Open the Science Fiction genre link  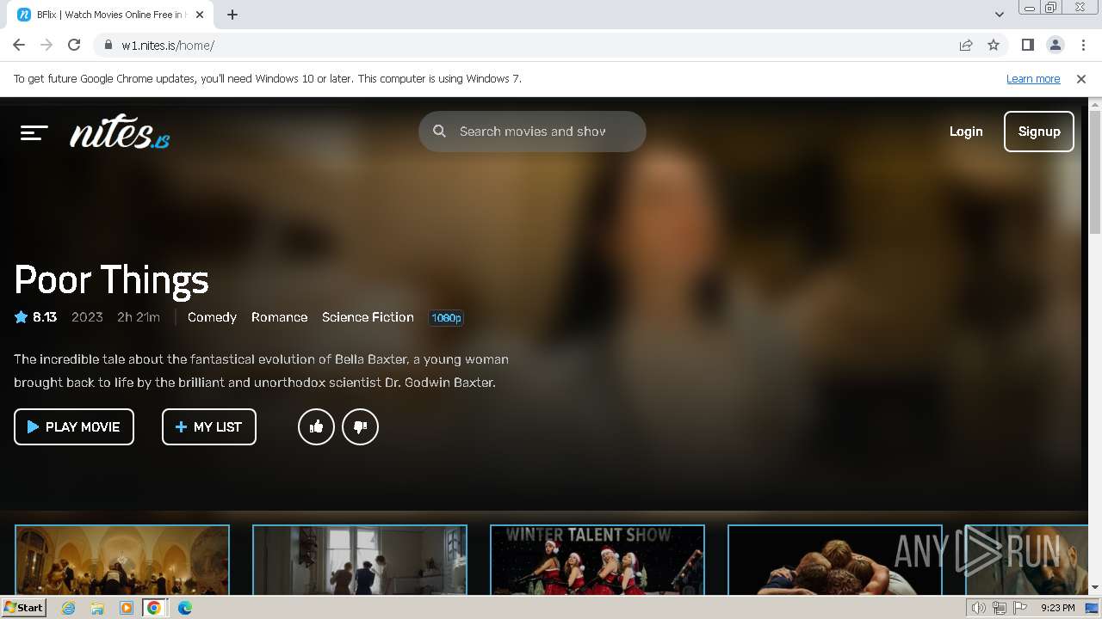368,317
